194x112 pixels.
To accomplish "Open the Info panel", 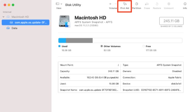I will coord(185,6).
